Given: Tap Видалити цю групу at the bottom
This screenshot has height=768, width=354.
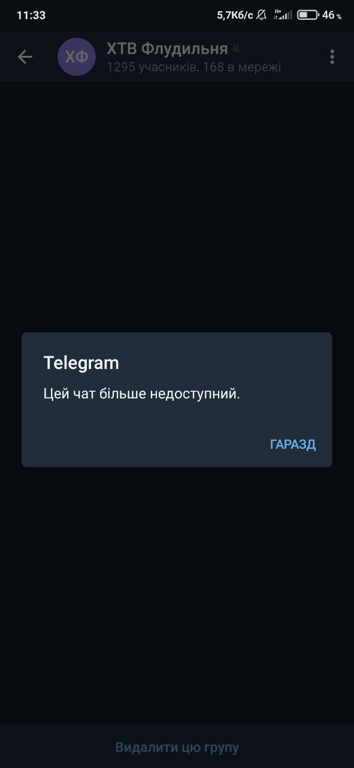Looking at the screenshot, I should tap(177, 748).
